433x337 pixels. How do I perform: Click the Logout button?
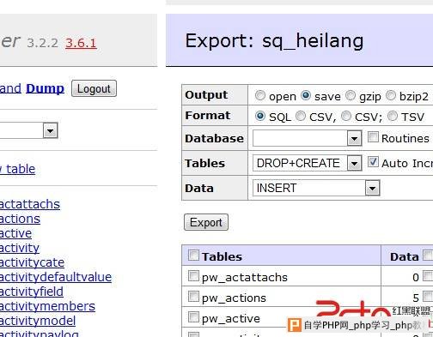tap(94, 88)
